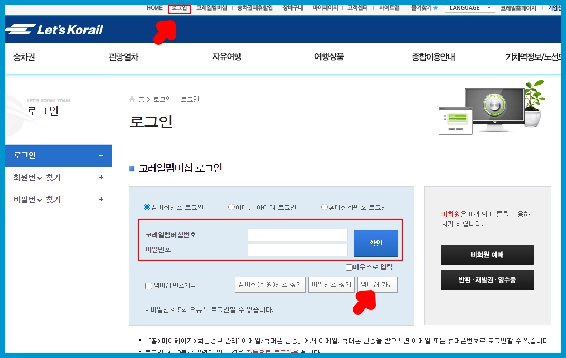Screen dimensions: 566x358
Task: Open 고객센터 link
Action: pos(357,8)
